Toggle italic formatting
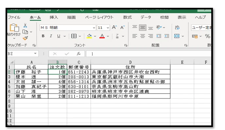Viewport: 225px width, 130px height. [x=51, y=36]
